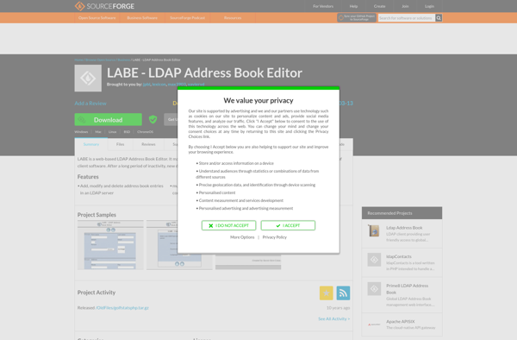Screen dimensions: 517x340
Task: Click Create in top bar
Action: (x=379, y=6)
